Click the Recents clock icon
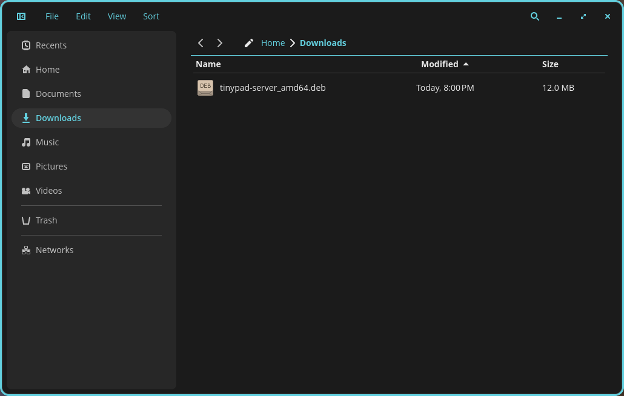The image size is (624, 396). pyautogui.click(x=26, y=45)
